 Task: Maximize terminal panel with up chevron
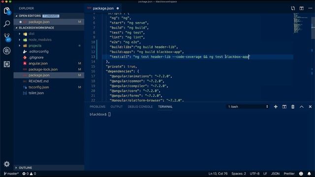coord(302,107)
